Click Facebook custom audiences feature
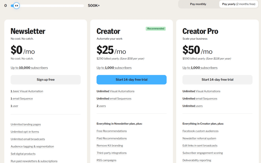261x163 pixels. pyautogui.click(x=200, y=131)
